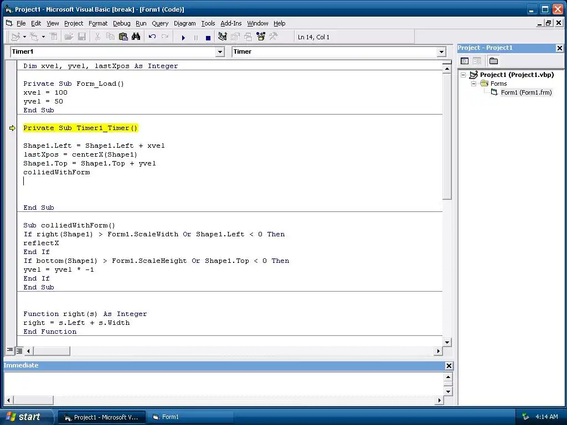
Task: Toggle Folders view in Project panel
Action: pyautogui.click(x=493, y=61)
